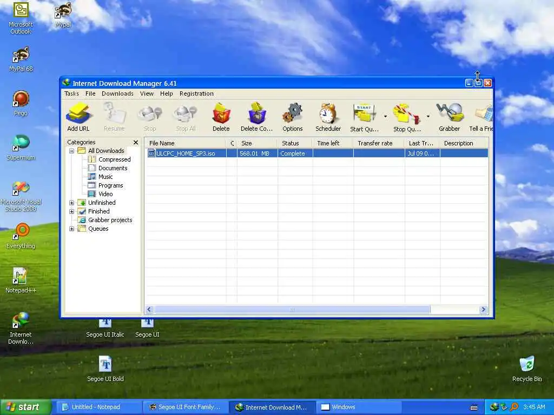The image size is (554, 415).
Task: Select the Compressed category
Action: pos(109,159)
